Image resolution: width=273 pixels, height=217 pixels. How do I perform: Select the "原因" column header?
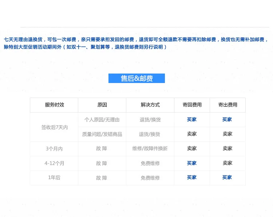click(x=102, y=104)
